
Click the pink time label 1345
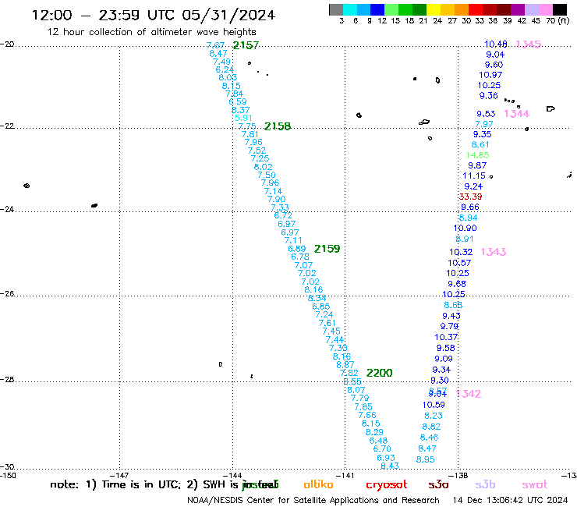point(528,44)
